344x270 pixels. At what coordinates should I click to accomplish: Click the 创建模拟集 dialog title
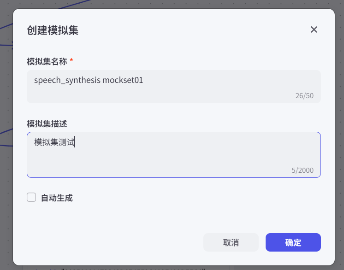point(53,30)
